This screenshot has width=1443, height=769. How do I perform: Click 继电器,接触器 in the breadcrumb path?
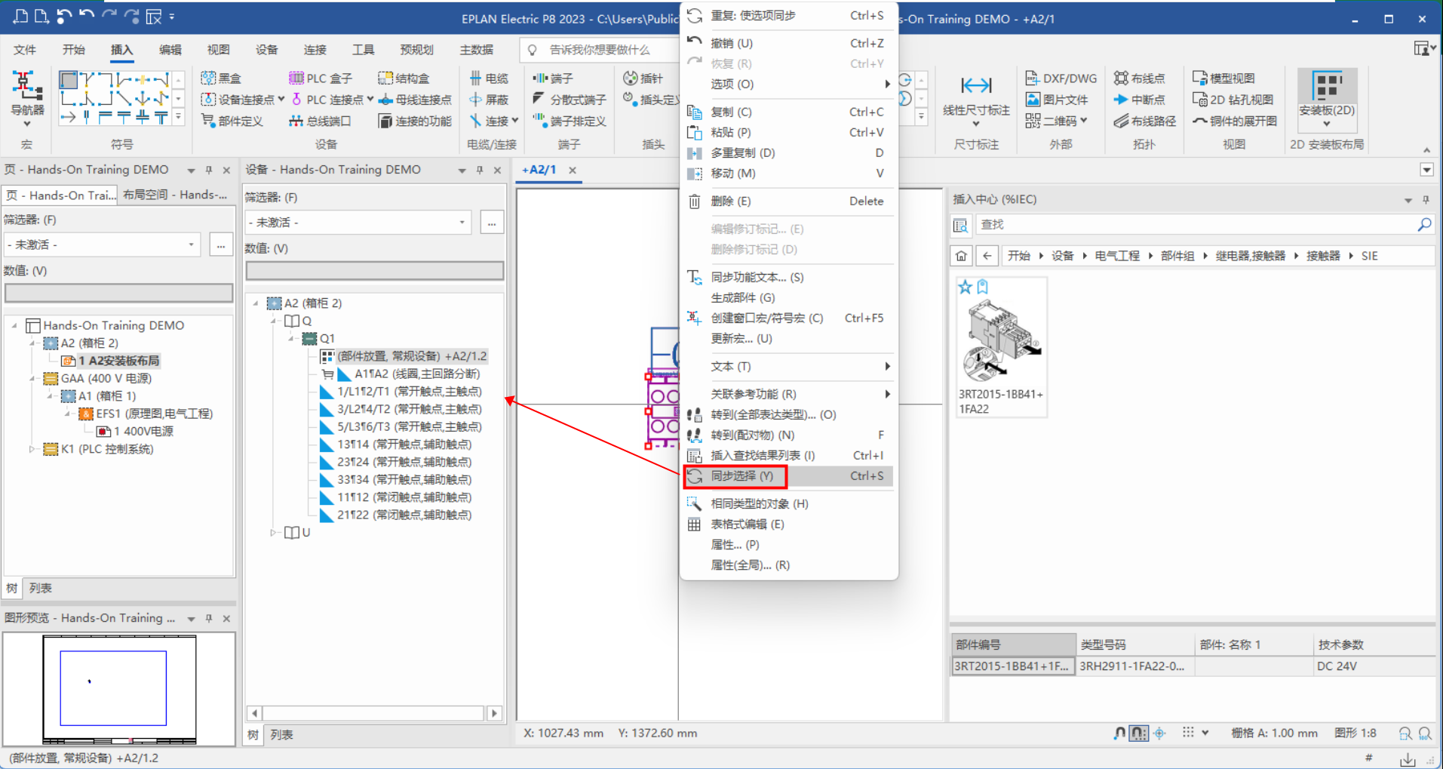pos(1250,256)
